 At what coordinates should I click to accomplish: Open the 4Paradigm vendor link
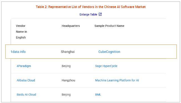coord(24,66)
